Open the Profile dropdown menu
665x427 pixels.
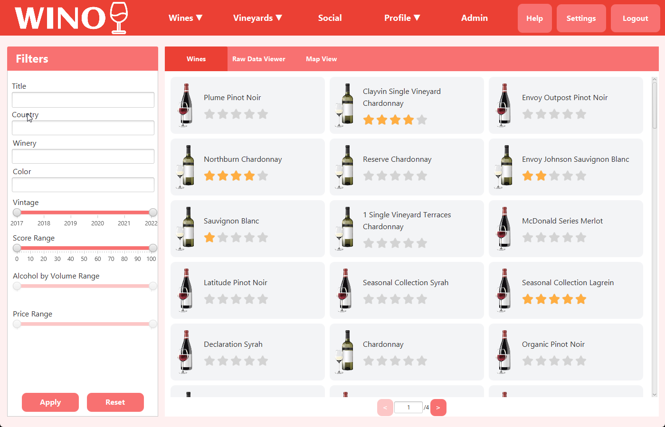[x=402, y=18]
